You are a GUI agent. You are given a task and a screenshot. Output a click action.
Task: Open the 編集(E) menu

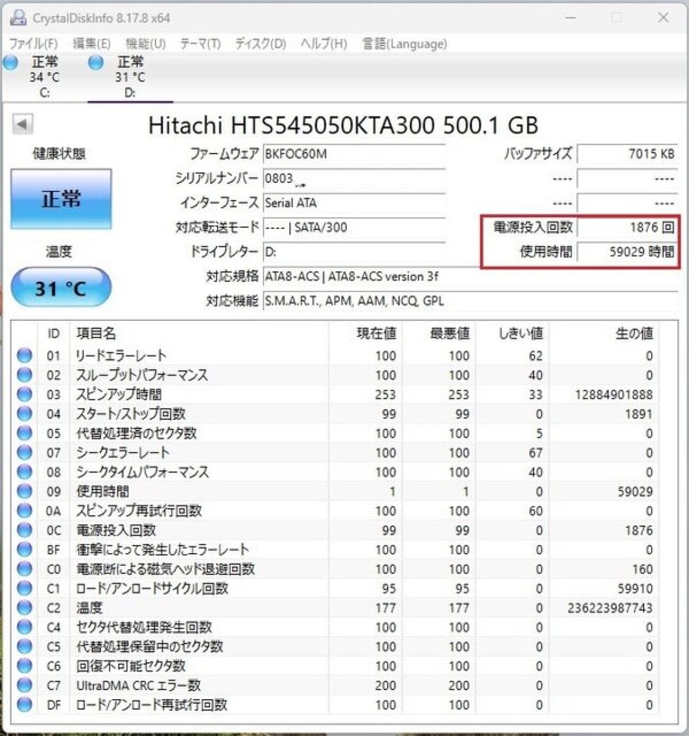pyautogui.click(x=92, y=44)
